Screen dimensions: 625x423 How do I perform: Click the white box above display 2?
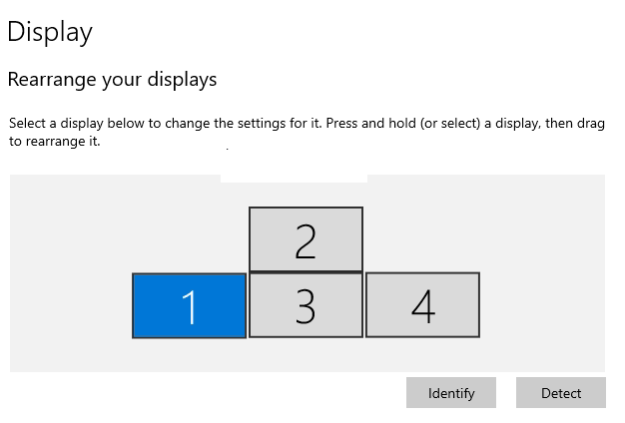coord(294,178)
